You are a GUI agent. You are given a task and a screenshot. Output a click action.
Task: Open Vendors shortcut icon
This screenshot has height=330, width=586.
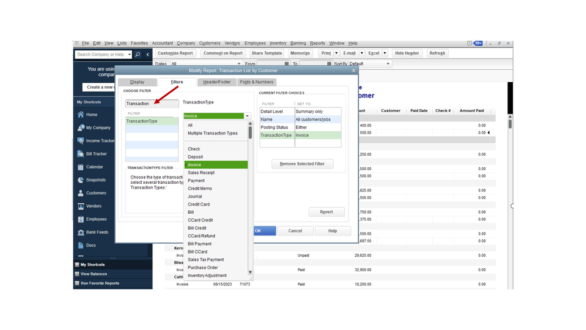click(81, 206)
